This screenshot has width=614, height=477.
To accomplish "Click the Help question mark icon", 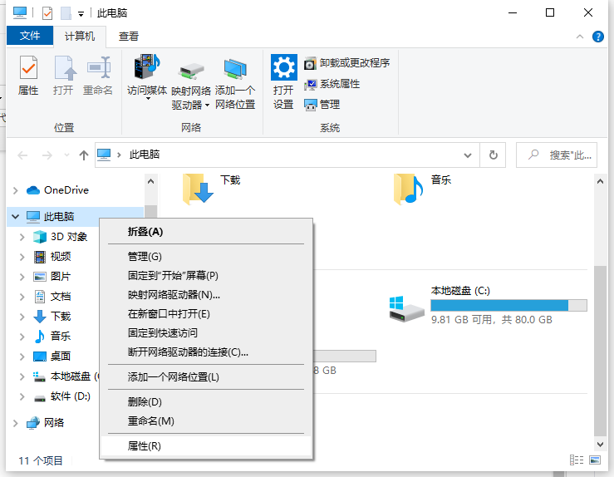I will tap(598, 37).
